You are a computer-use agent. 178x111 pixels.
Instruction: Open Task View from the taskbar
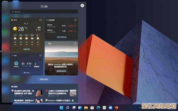click(x=74, y=107)
